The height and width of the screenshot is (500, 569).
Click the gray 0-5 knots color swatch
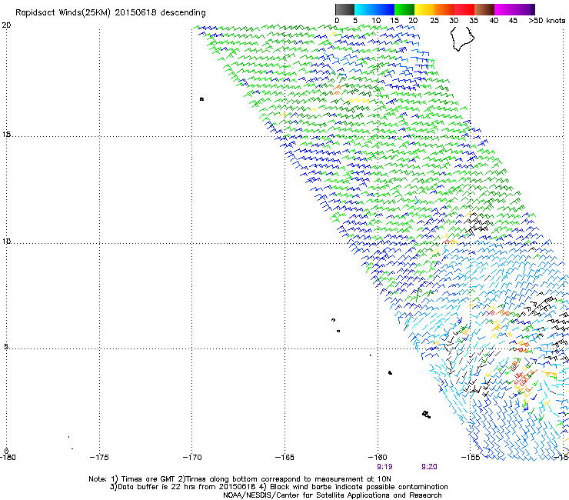tap(344, 9)
